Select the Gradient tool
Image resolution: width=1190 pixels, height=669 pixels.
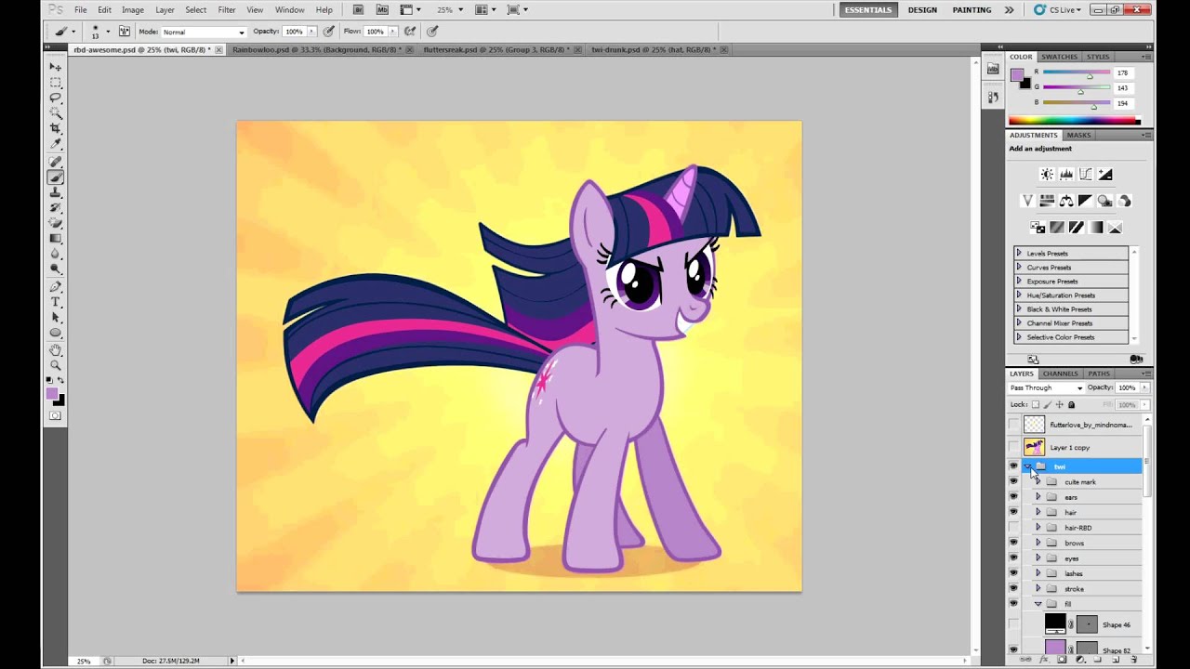pyautogui.click(x=56, y=239)
